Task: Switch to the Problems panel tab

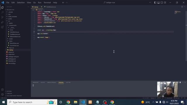Action: (36, 82)
